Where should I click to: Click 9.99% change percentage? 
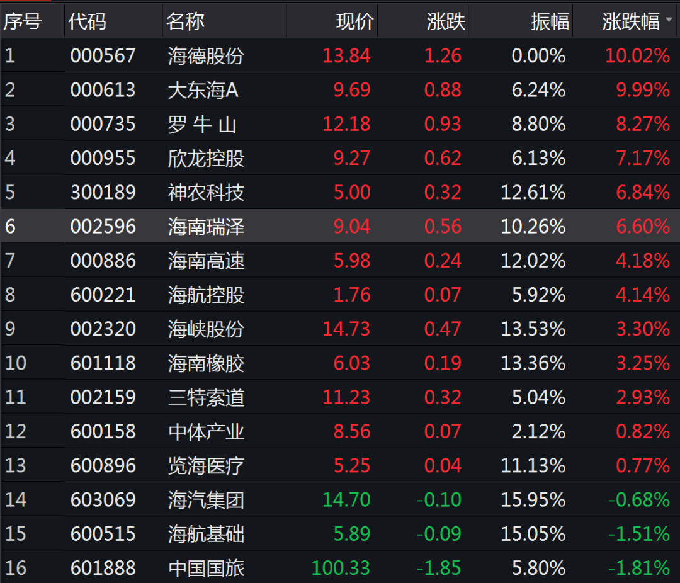pyautogui.click(x=643, y=90)
